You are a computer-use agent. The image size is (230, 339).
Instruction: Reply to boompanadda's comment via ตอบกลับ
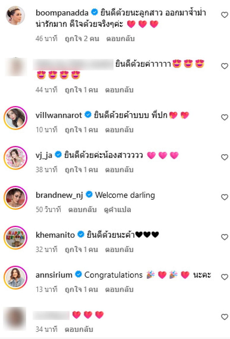pos(120,39)
